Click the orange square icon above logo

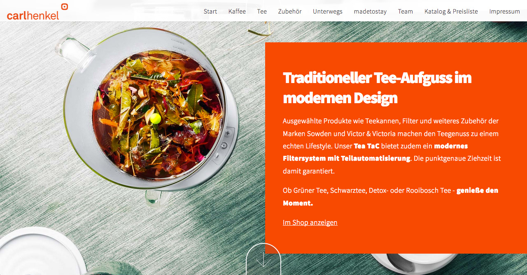coord(64,6)
